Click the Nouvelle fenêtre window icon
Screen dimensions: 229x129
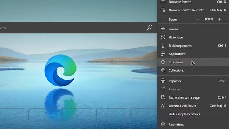[163, 2]
